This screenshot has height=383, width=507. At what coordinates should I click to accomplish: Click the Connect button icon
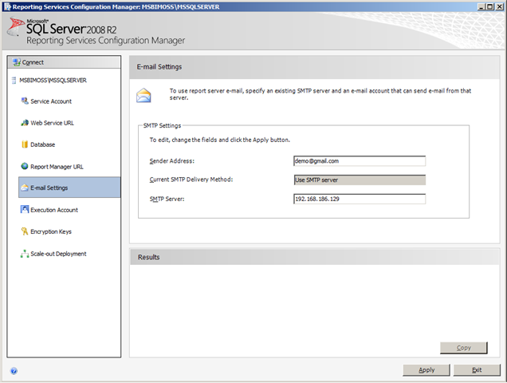pos(17,62)
